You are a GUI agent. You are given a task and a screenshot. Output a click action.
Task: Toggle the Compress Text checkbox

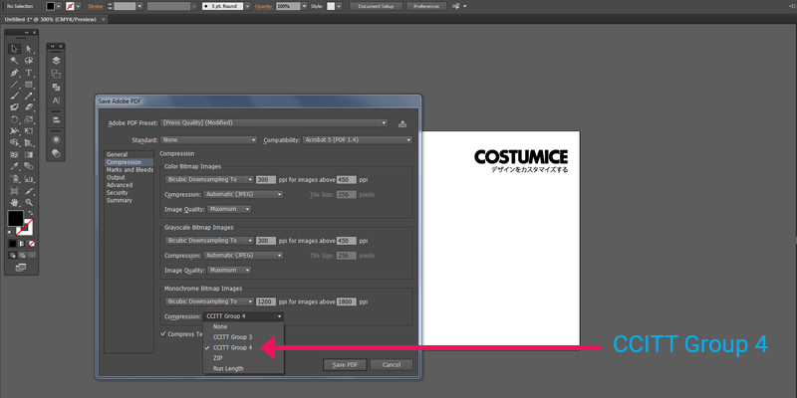[163, 334]
